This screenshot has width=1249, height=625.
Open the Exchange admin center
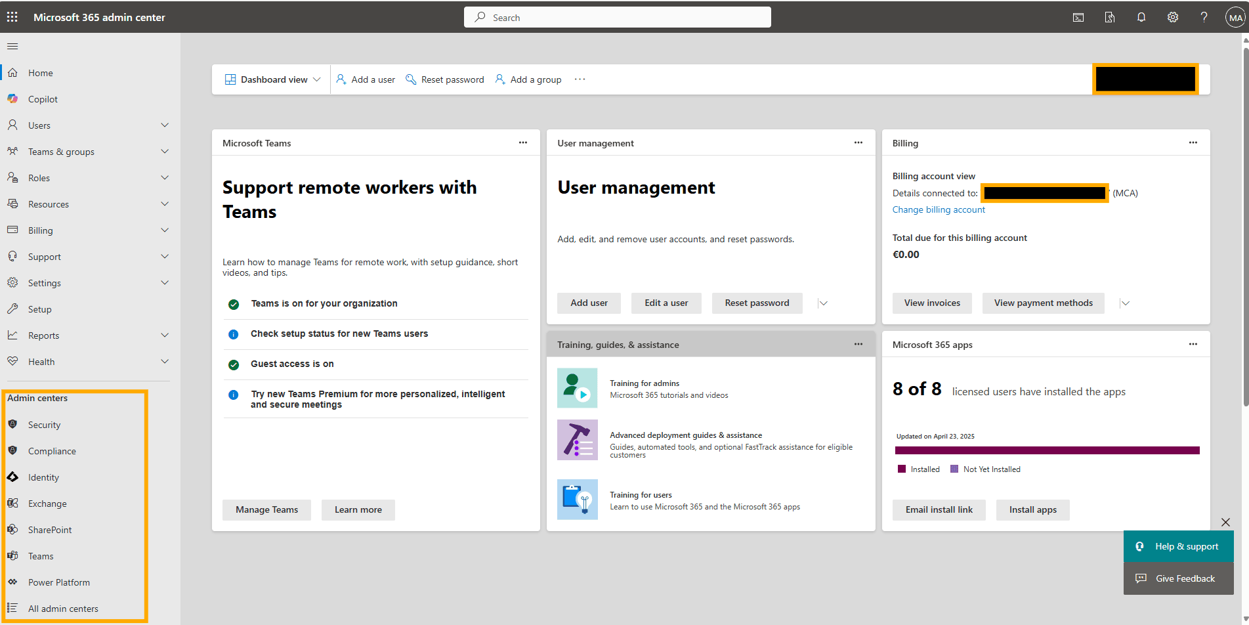[46, 503]
